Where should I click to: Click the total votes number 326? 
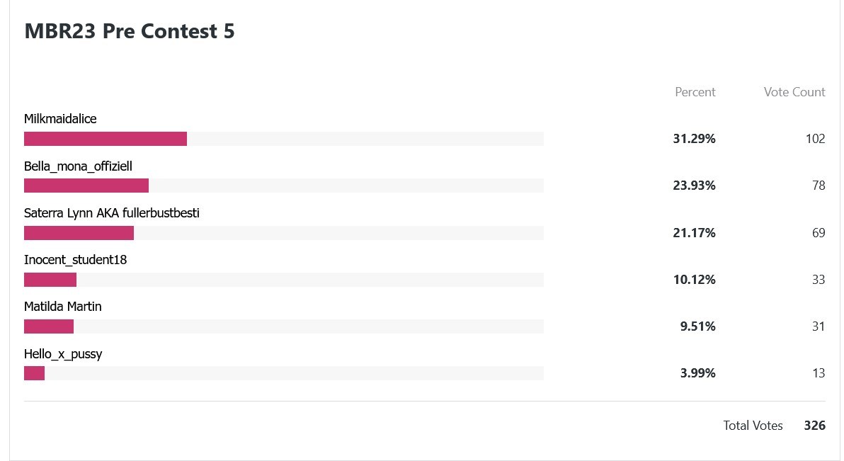[815, 426]
